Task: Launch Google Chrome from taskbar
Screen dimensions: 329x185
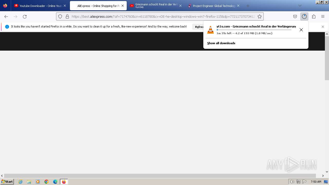Action: (x=47, y=182)
